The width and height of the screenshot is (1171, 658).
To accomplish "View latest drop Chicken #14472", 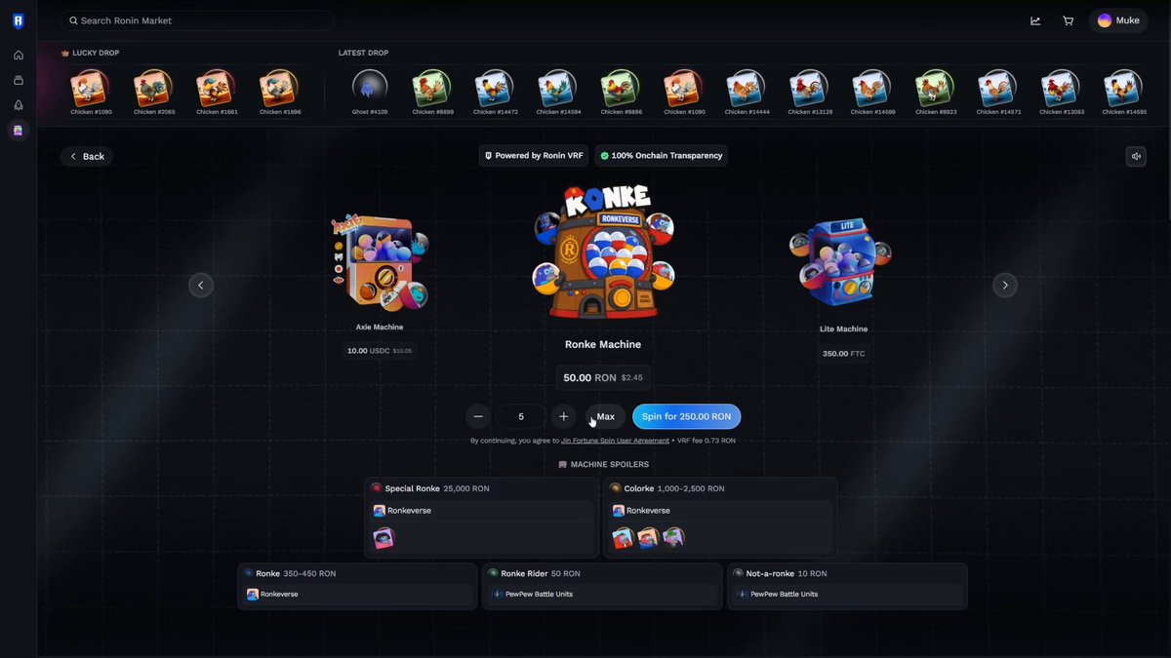I will coord(495,93).
